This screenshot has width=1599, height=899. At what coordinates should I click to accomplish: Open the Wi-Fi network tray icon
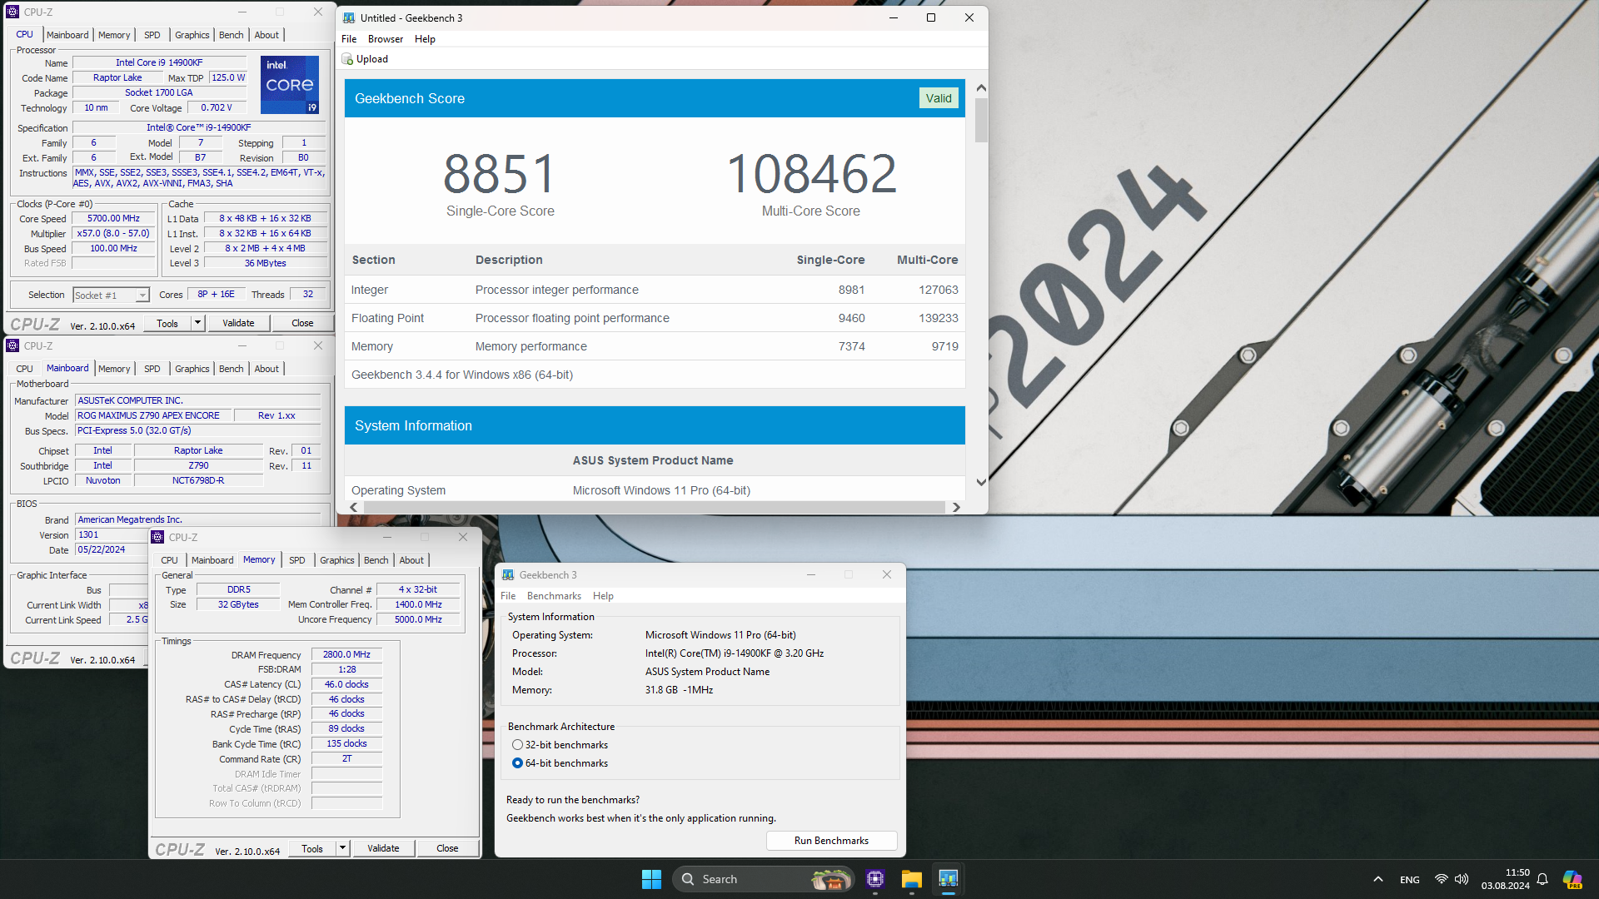[1441, 879]
